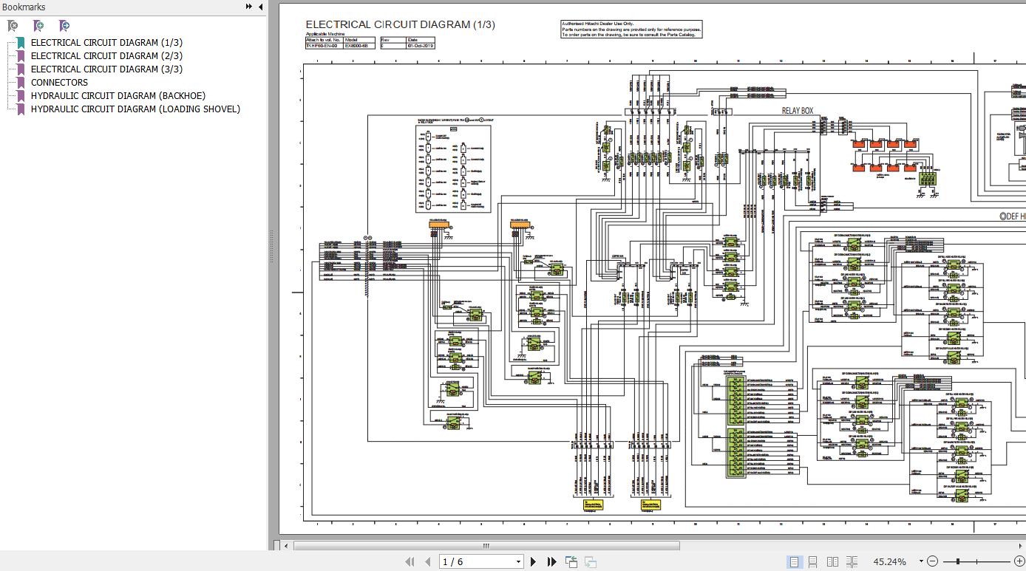
Task: Jump to the last page
Action: pyautogui.click(x=551, y=561)
